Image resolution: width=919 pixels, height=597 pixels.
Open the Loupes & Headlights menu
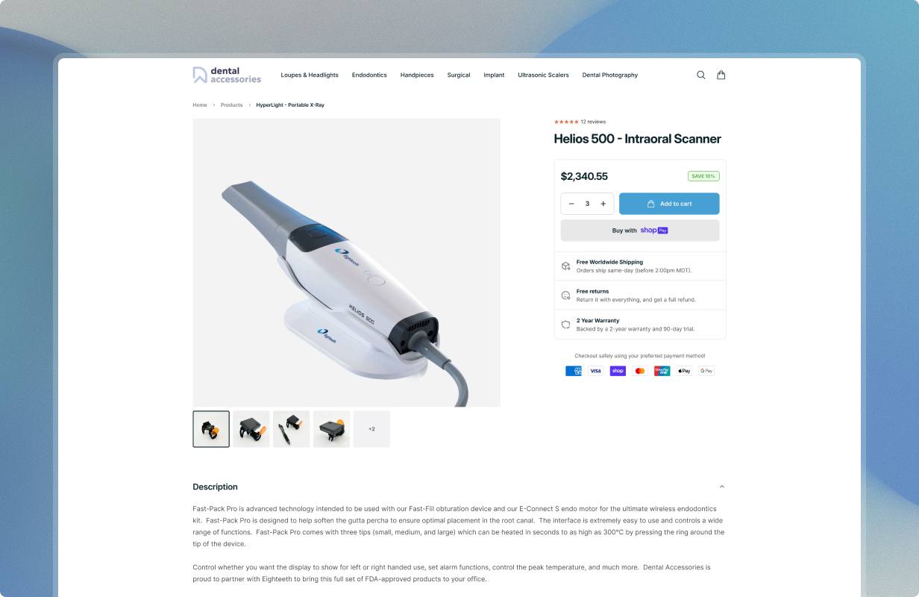310,75
